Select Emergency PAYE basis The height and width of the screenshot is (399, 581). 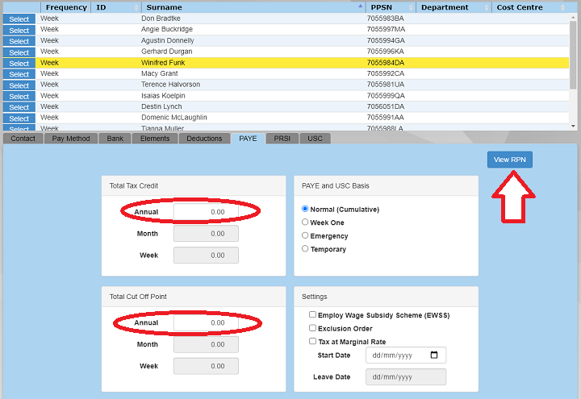pyautogui.click(x=305, y=236)
